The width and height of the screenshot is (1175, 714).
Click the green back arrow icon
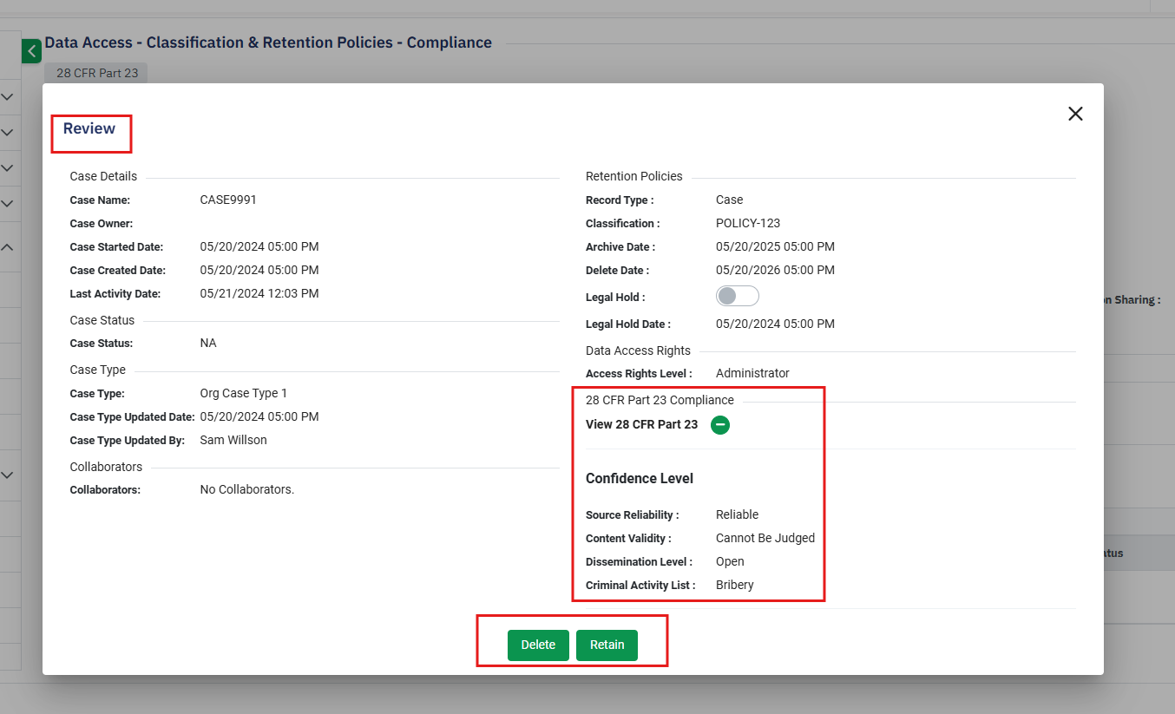point(31,51)
